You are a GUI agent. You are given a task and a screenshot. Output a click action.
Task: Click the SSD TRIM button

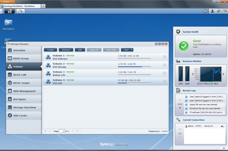(111, 50)
